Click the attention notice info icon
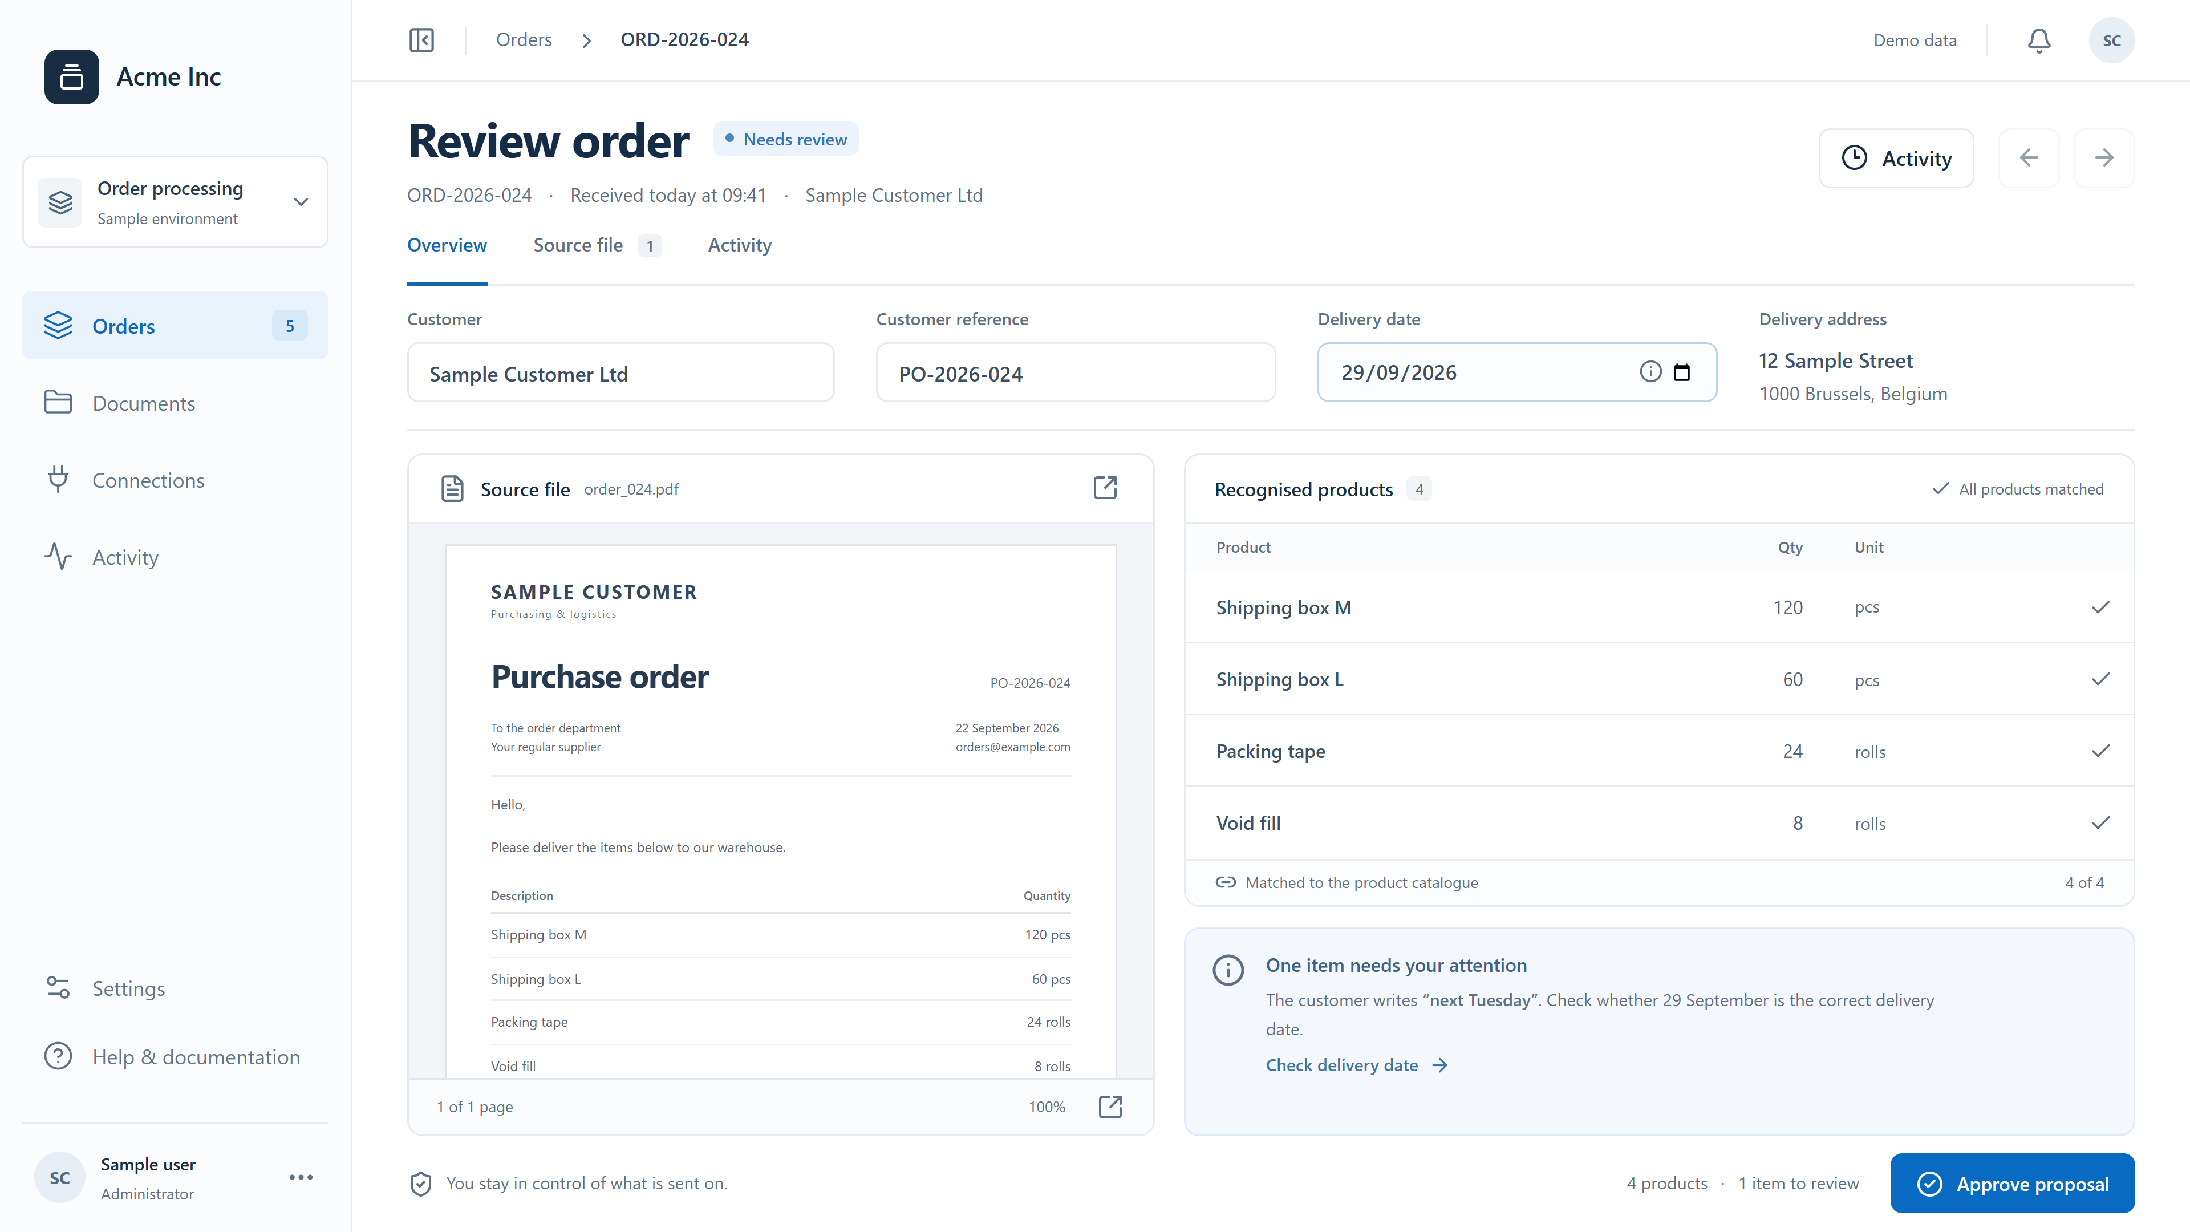2190x1232 pixels. point(1228,969)
